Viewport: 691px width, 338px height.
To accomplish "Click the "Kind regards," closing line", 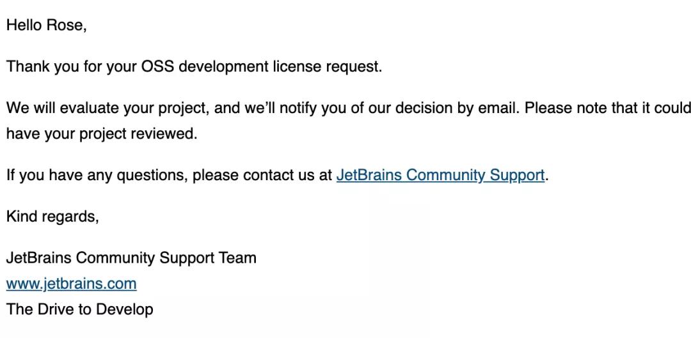I will pyautogui.click(x=52, y=217).
